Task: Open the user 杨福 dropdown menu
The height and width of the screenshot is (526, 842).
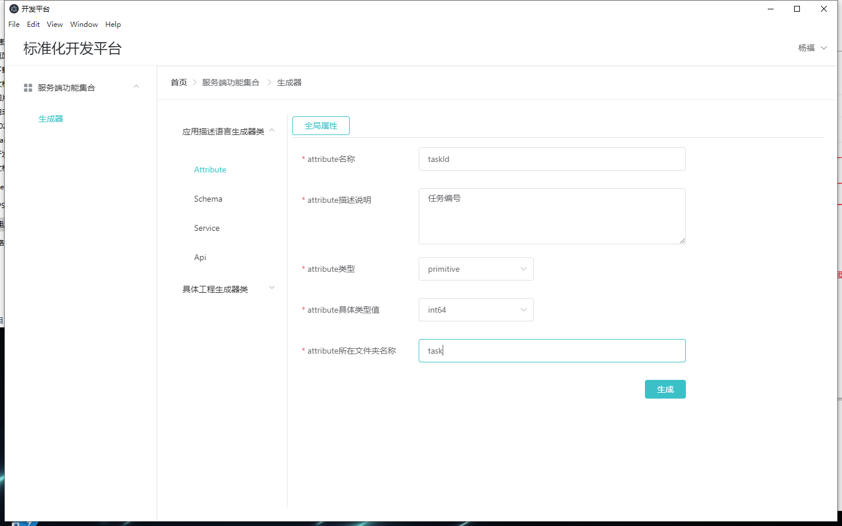Action: [813, 48]
